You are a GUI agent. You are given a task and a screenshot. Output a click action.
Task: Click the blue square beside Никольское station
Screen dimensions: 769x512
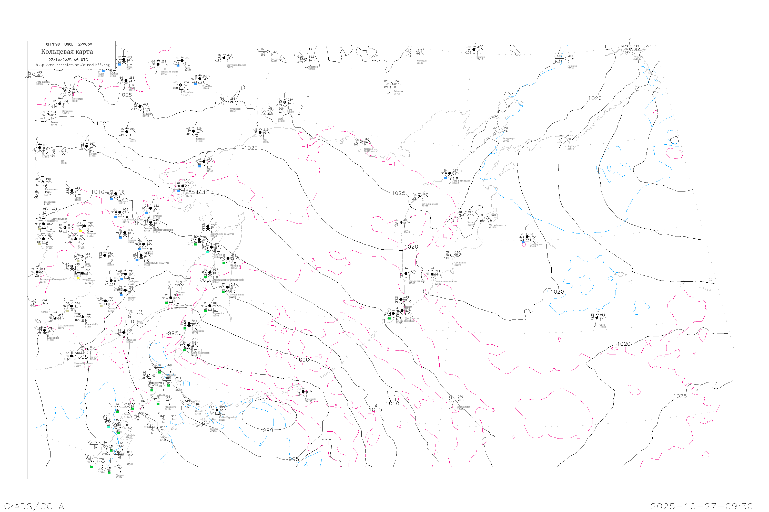pos(523,242)
